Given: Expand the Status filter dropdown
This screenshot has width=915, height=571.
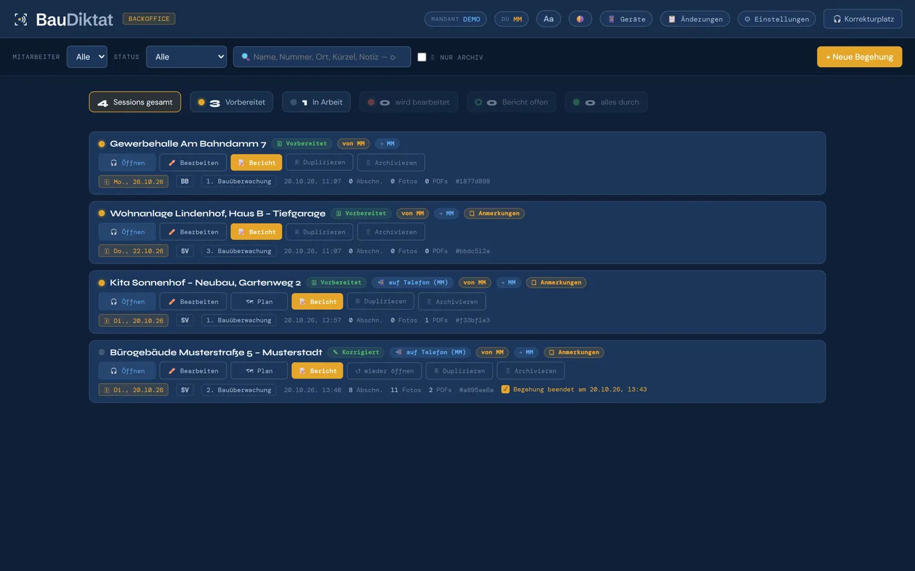Looking at the screenshot, I should [186, 57].
